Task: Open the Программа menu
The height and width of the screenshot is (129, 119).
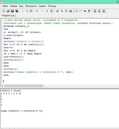Action: (31, 6)
